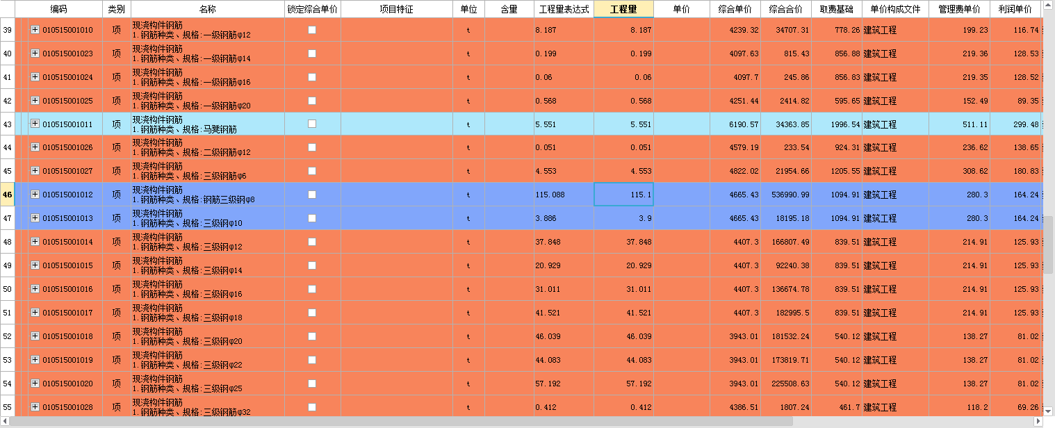The width and height of the screenshot is (1055, 428).
Task: Click 综合合价 value 536990.99
Action: point(786,195)
